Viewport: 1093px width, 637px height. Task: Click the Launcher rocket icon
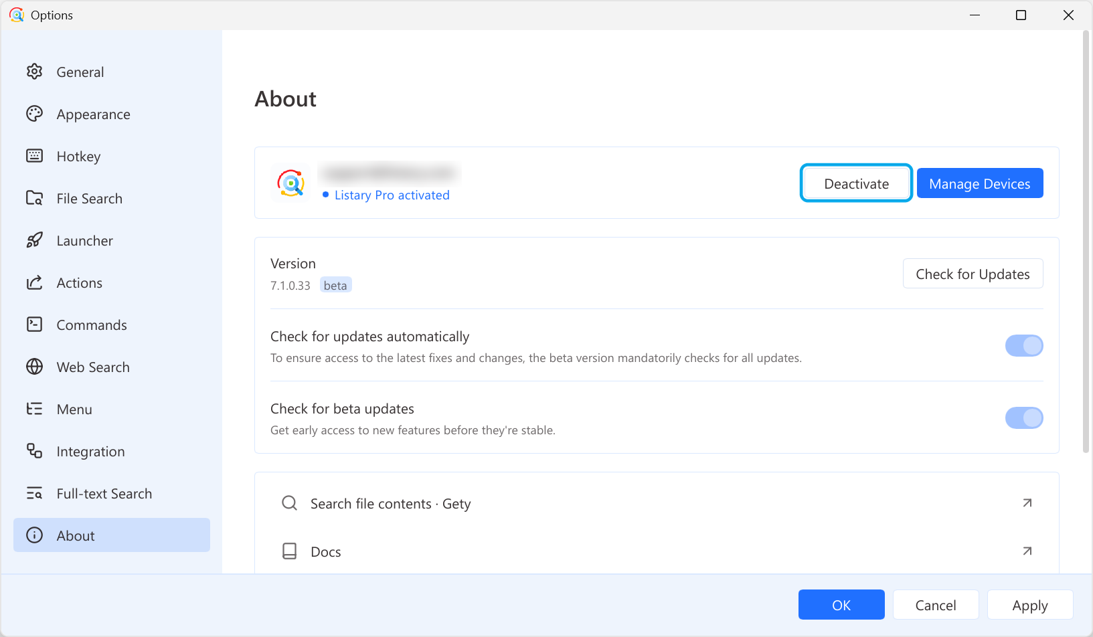[x=34, y=240]
